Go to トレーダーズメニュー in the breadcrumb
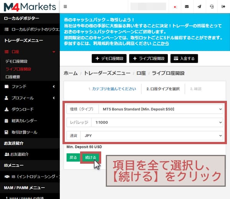The height and width of the screenshot is (199, 230). pos(107,73)
